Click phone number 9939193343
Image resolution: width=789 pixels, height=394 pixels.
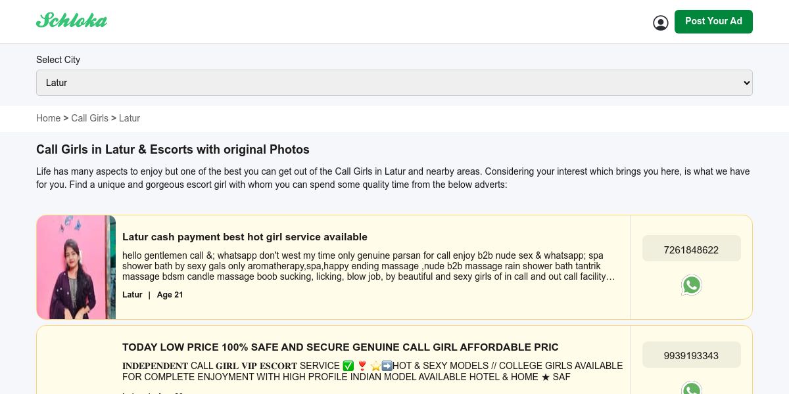click(x=691, y=355)
